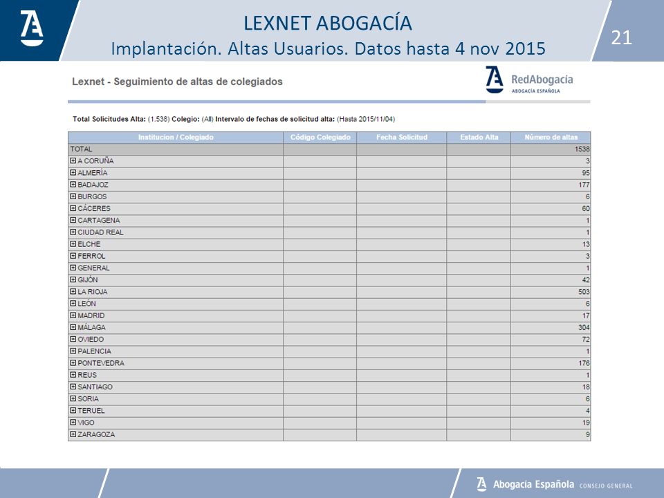Click the ELCHE value 13
664x498 pixels.
(x=586, y=244)
